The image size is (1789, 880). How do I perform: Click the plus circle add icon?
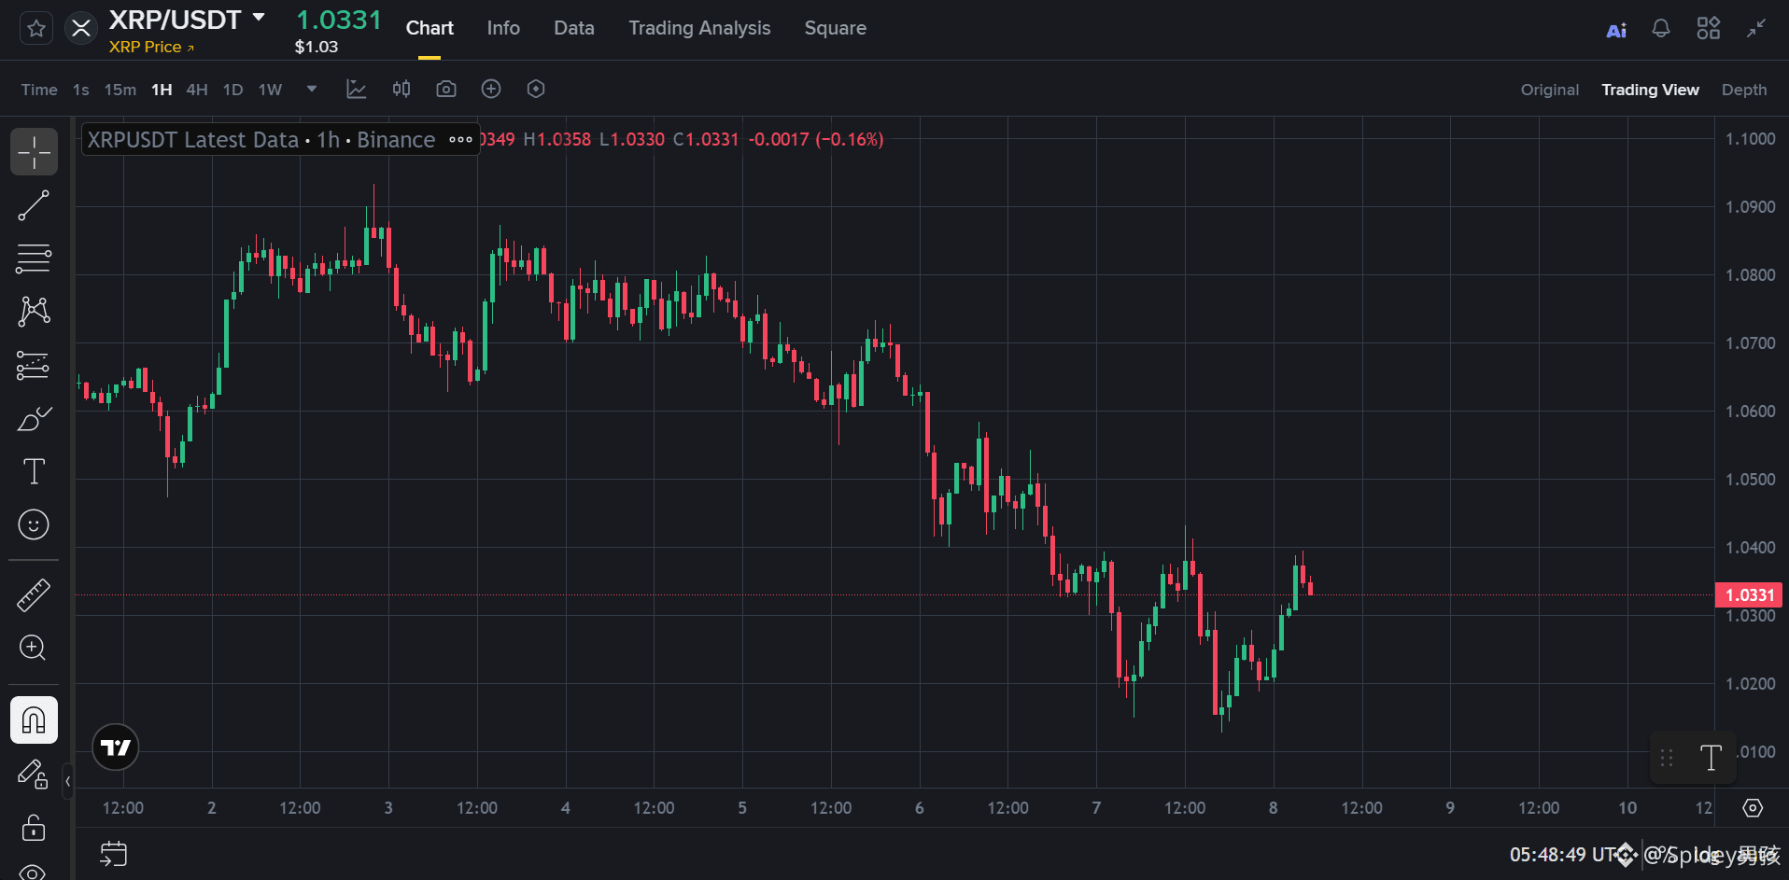(491, 89)
